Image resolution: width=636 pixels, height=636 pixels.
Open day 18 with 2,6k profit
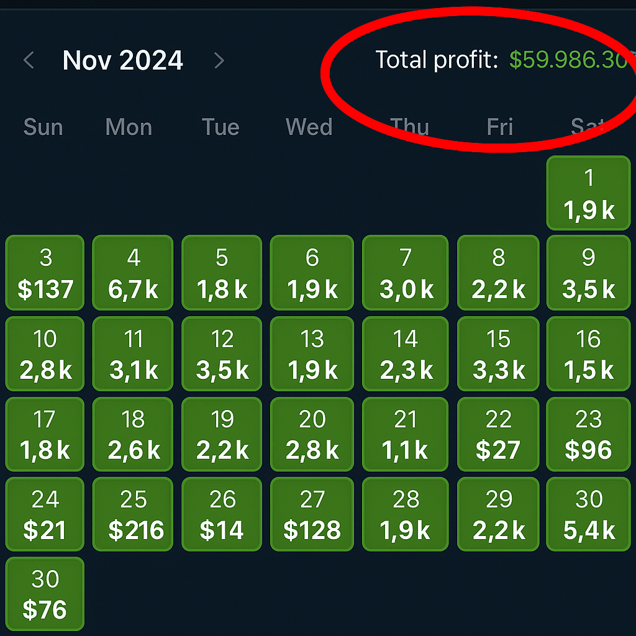[x=133, y=434]
